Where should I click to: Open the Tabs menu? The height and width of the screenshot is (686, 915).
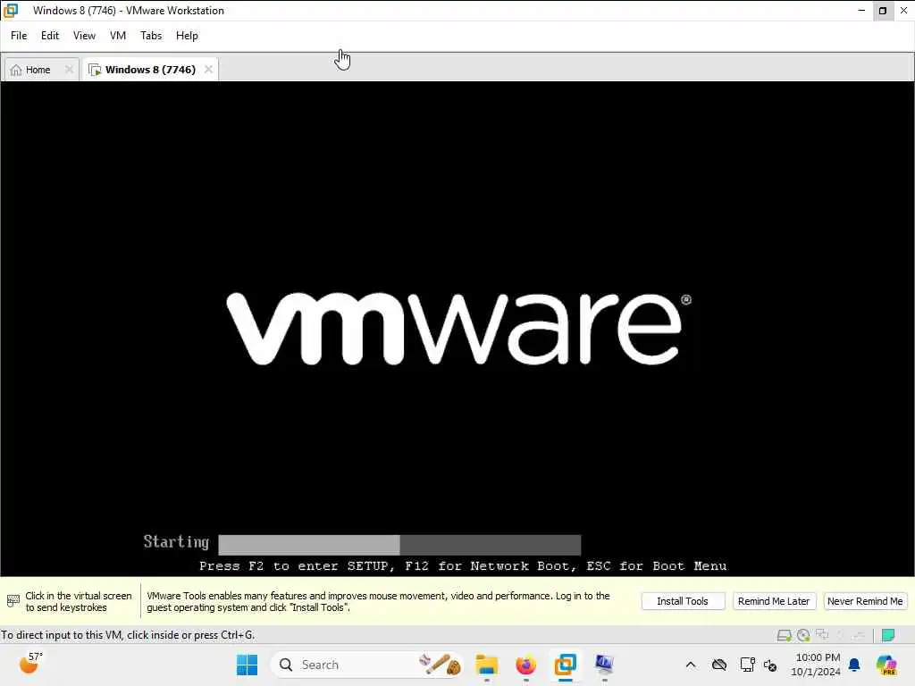(151, 36)
